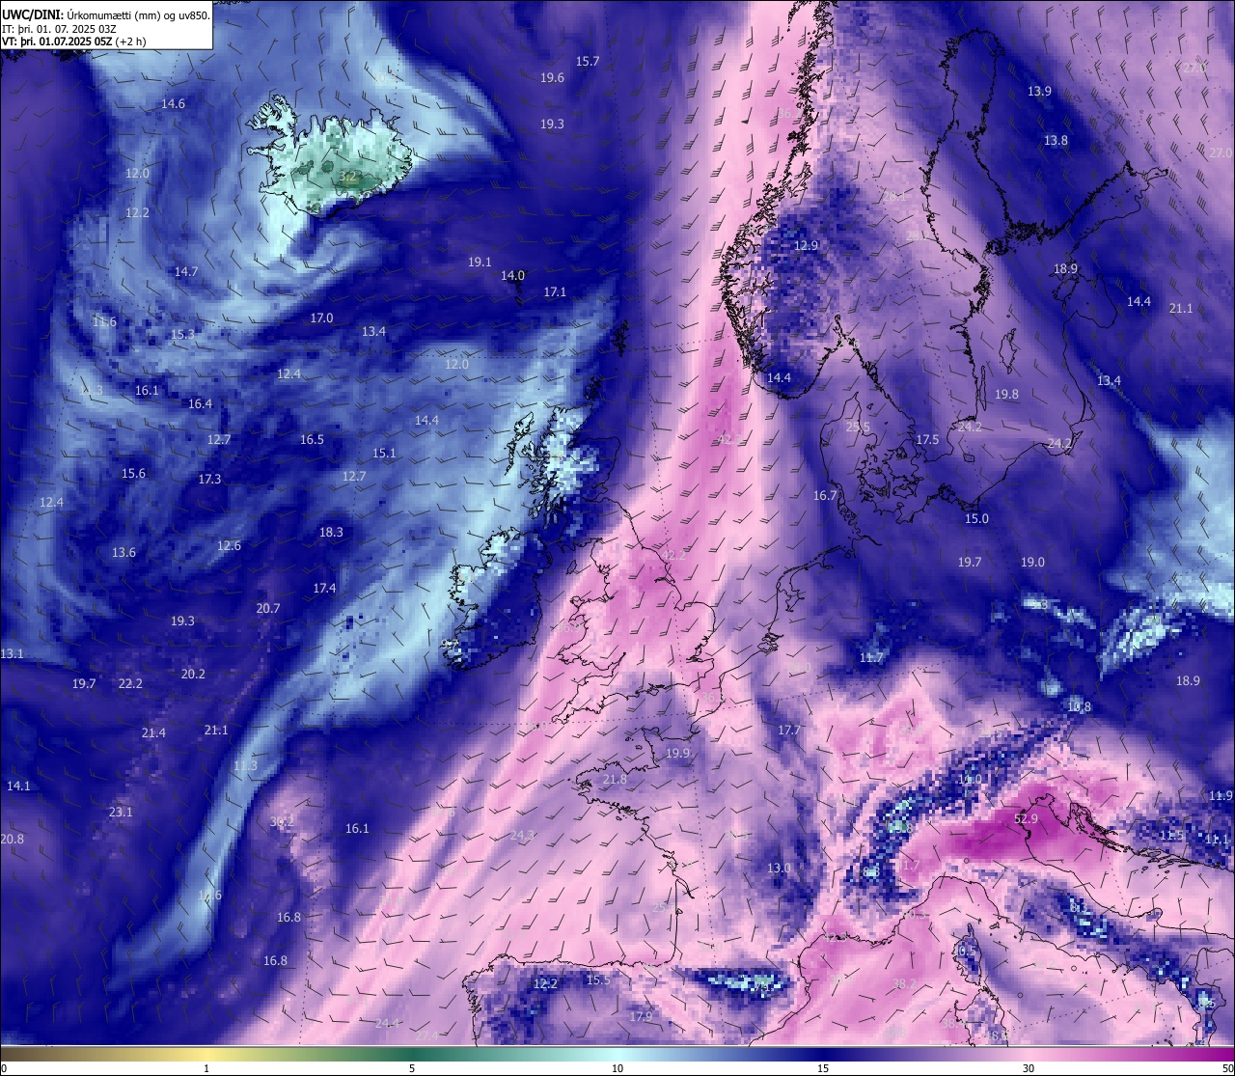Click the value "13.6" on the map
Screen dimensions: 1235x1076
point(123,552)
